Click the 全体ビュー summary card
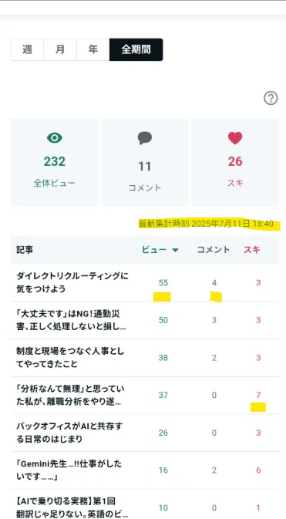 [55, 162]
